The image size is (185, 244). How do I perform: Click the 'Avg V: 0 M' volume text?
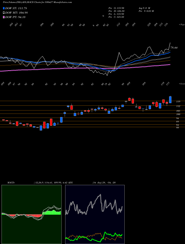(x=144, y=8)
